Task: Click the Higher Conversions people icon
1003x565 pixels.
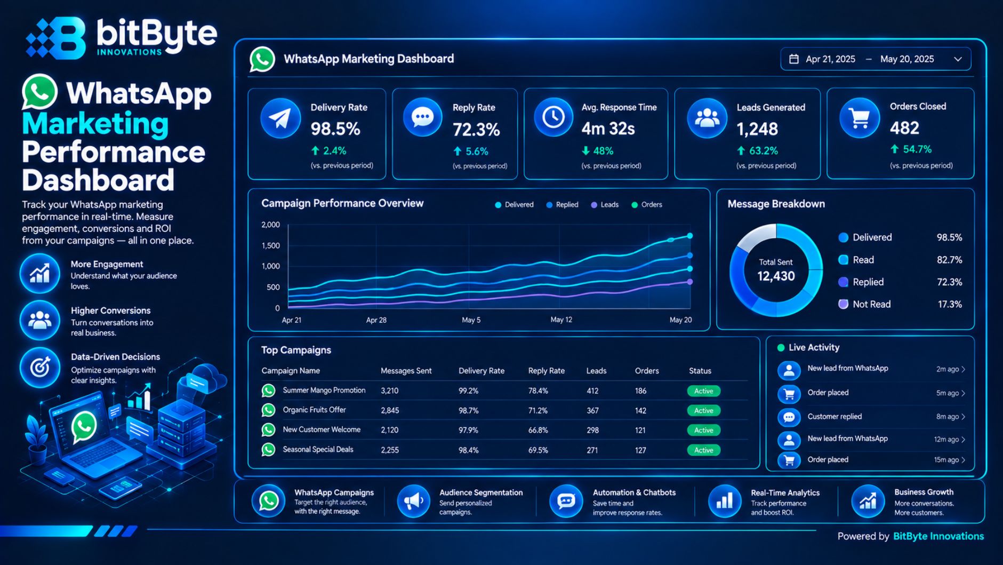Action: tap(39, 320)
